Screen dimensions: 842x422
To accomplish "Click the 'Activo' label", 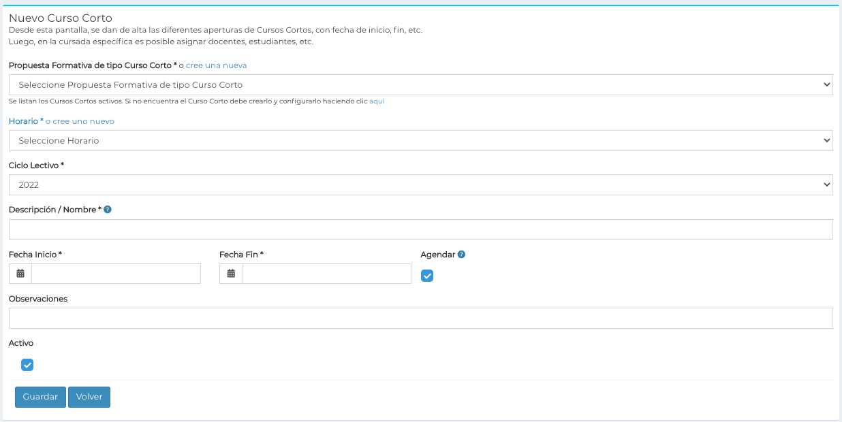I will [x=21, y=343].
